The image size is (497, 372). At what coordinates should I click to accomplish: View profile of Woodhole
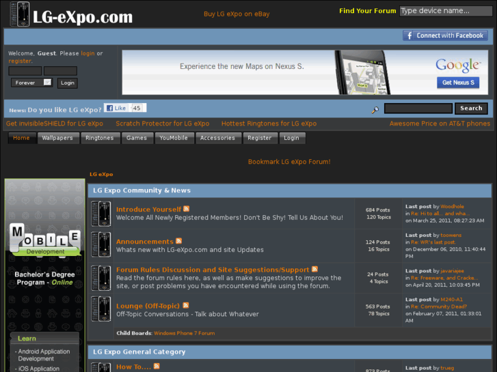click(452, 206)
